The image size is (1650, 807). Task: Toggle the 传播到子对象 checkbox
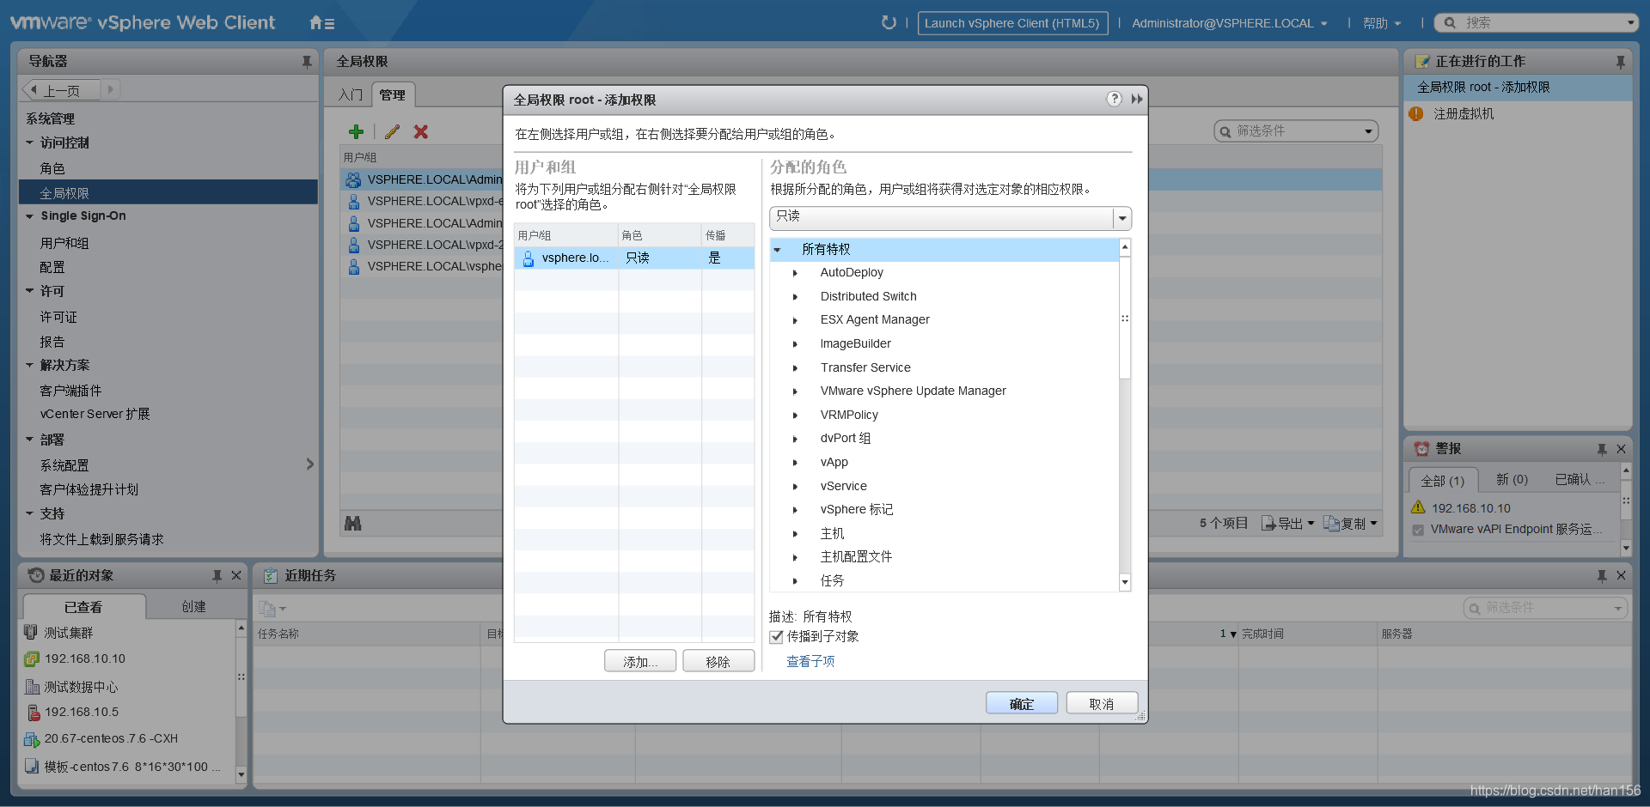point(777,636)
